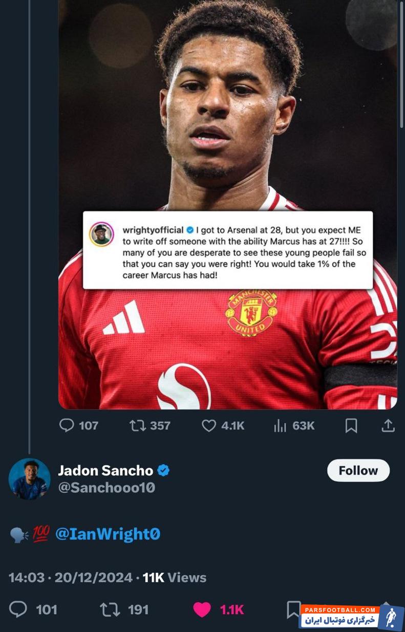Click the @Sanchooo10 handle
This screenshot has width=405, height=632.
click(106, 488)
